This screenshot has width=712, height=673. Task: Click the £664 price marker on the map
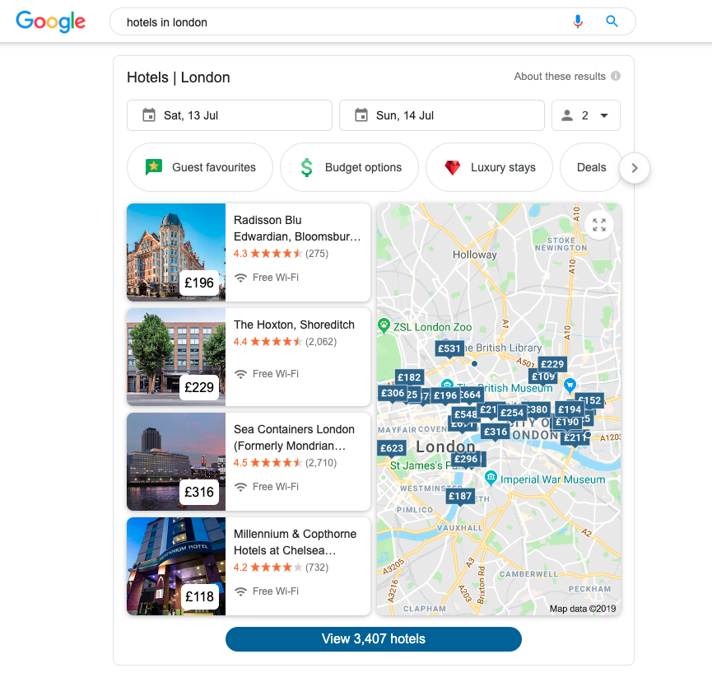pos(471,395)
